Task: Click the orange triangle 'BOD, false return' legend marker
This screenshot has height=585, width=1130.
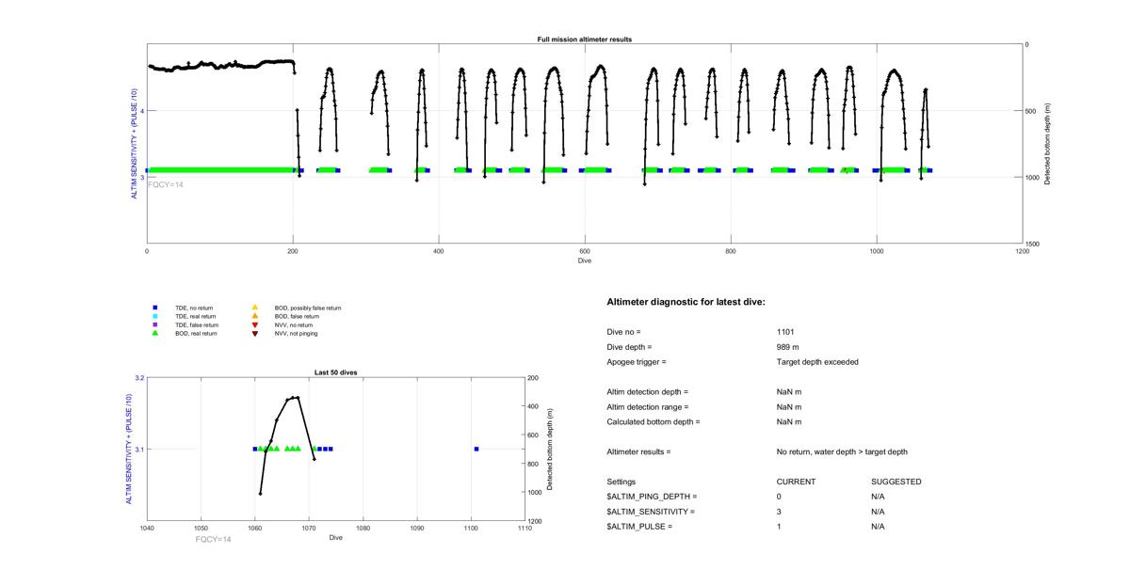Action: click(x=254, y=316)
